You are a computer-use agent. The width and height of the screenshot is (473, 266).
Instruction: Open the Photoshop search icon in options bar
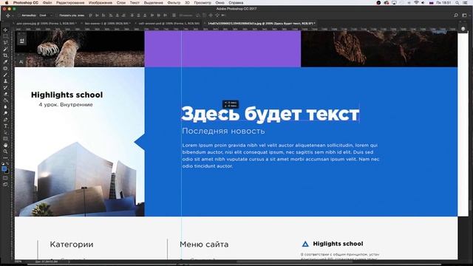click(456, 15)
